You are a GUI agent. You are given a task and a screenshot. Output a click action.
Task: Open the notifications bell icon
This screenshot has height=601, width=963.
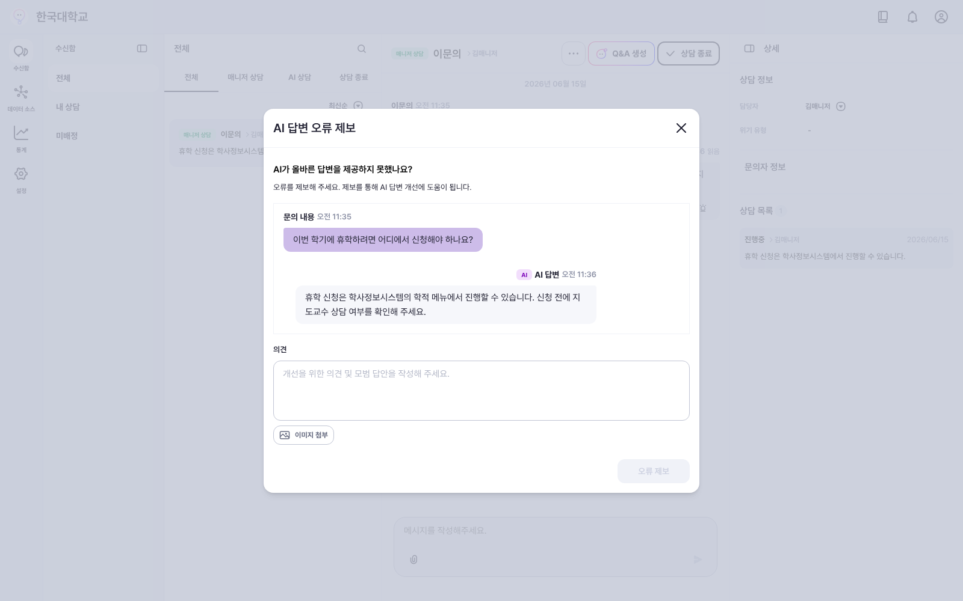coord(912,17)
